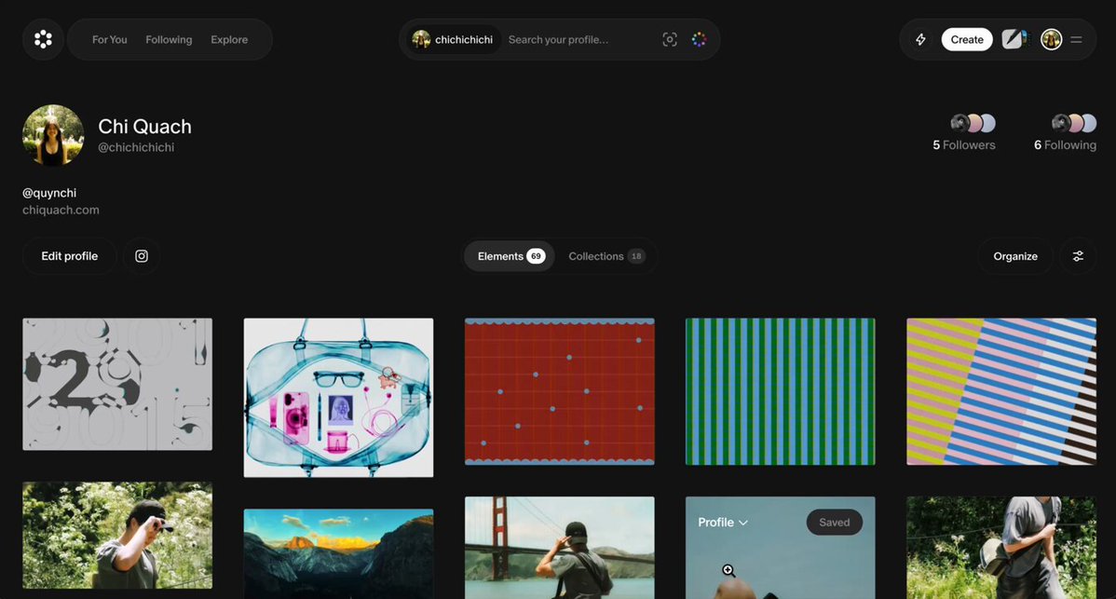Open the filter sliders icon next to Organize
Viewport: 1116px width, 599px height.
coord(1079,256)
